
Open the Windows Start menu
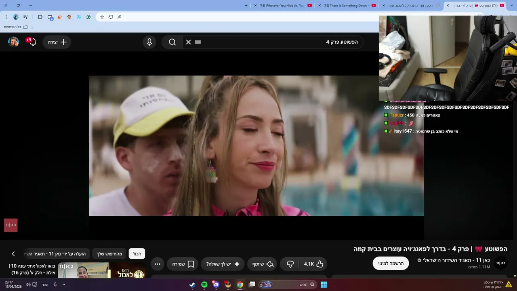click(x=324, y=285)
